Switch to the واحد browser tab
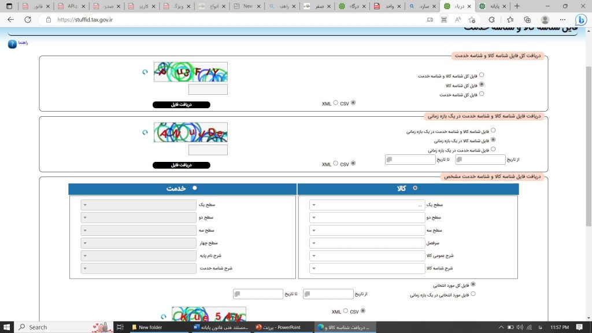 coord(388,6)
